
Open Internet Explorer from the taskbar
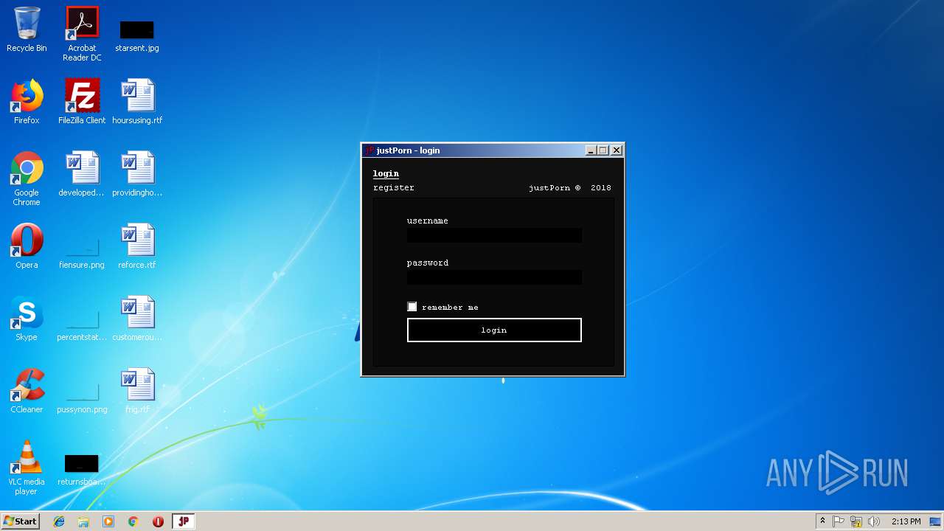[x=59, y=521]
